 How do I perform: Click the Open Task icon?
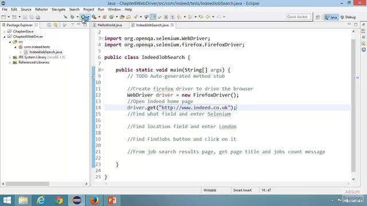tap(128, 17)
